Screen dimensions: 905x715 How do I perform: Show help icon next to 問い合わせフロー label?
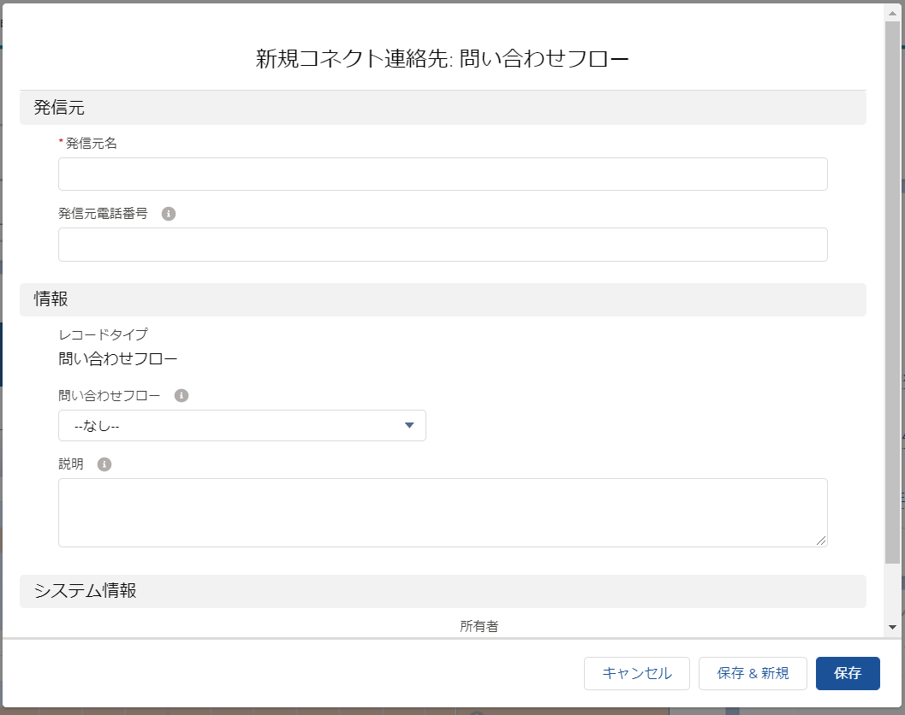click(x=181, y=395)
